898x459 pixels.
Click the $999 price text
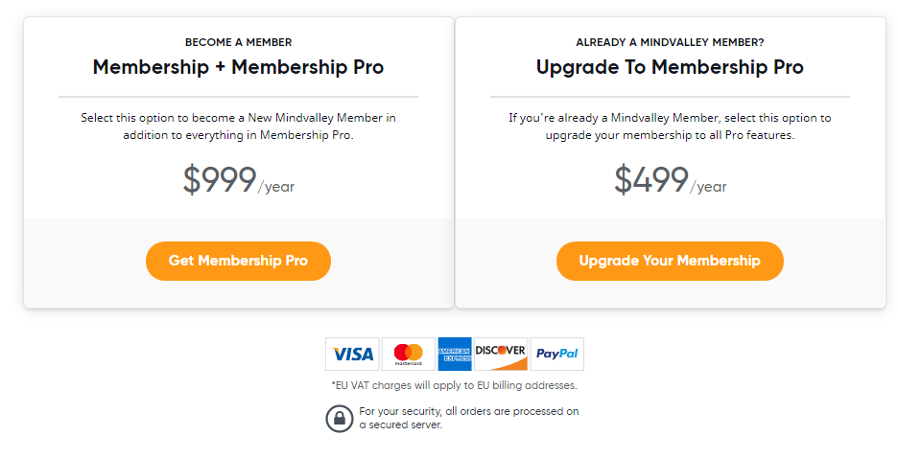(220, 180)
